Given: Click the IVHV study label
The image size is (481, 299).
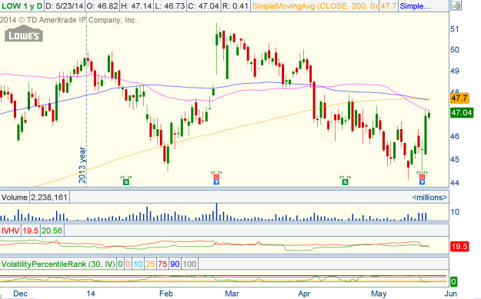Looking at the screenshot, I should (x=11, y=231).
